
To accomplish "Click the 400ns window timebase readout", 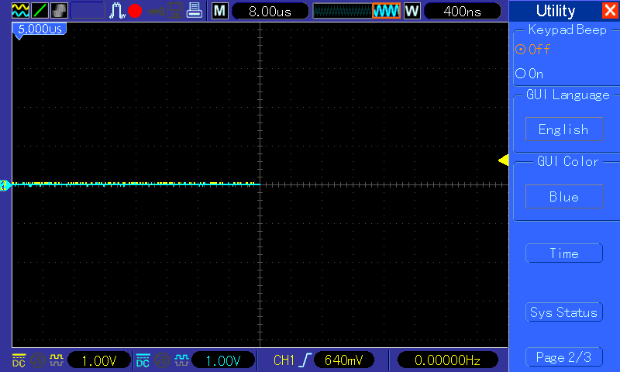I will point(462,11).
